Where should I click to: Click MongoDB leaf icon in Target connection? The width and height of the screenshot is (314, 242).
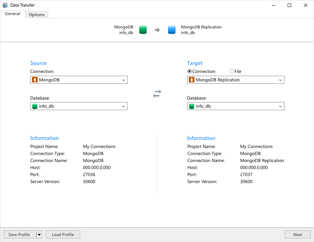(192, 80)
